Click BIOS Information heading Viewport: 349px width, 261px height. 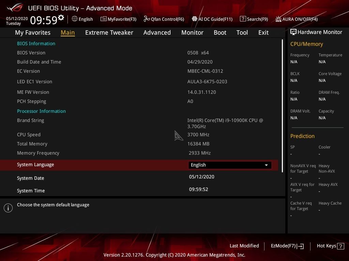click(x=36, y=43)
